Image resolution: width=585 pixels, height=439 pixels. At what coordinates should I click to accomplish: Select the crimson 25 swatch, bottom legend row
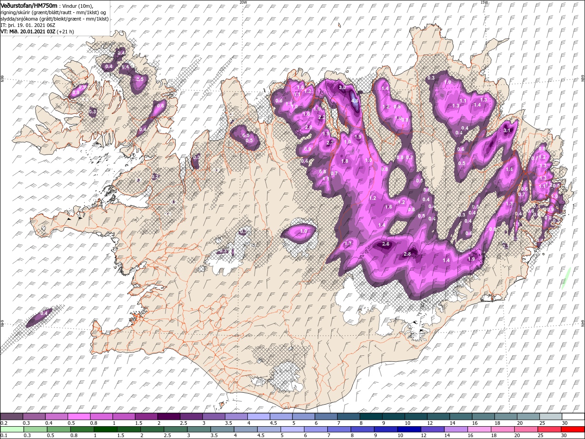[549, 429]
